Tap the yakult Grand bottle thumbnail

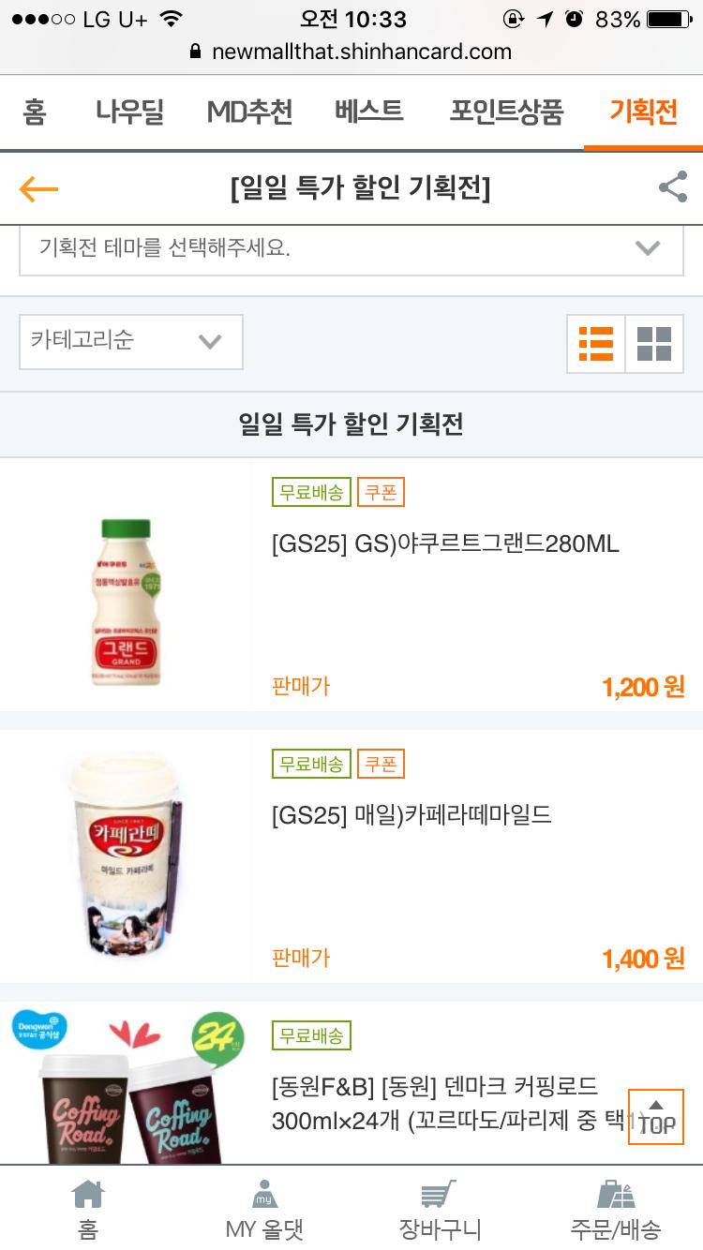coord(126,602)
